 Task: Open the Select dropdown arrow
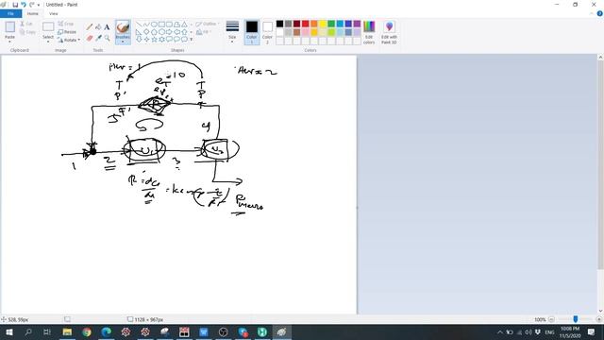[x=48, y=41]
